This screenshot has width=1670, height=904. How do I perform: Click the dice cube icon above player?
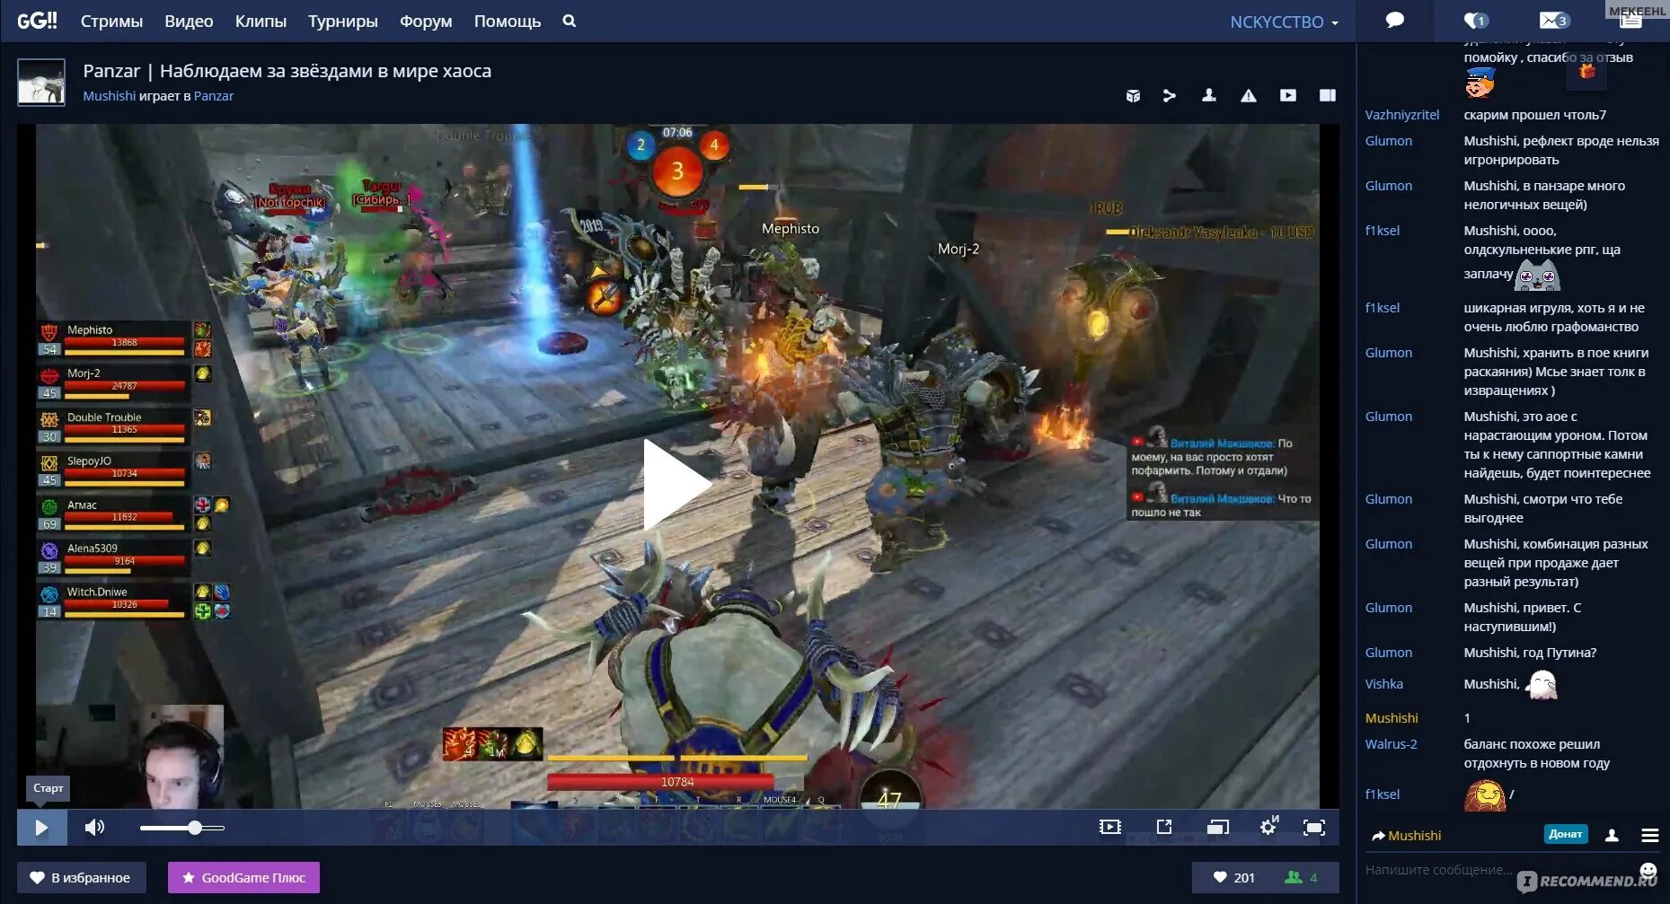click(1133, 95)
